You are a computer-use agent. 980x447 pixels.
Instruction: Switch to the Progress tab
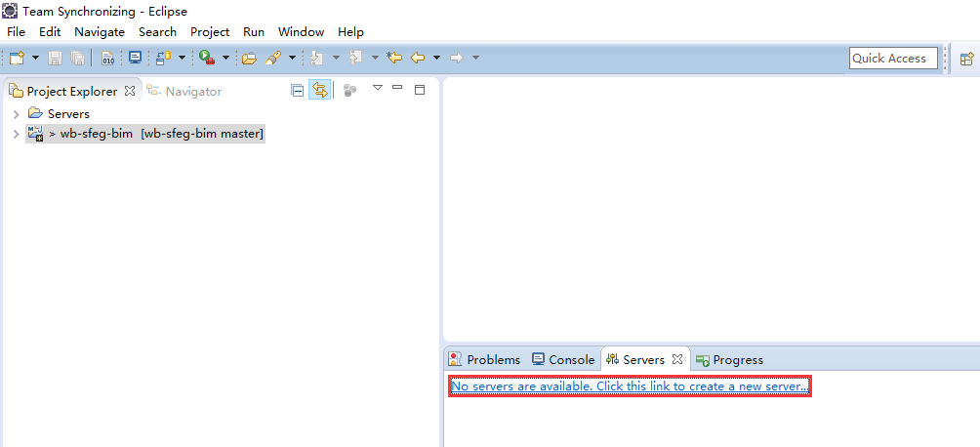729,359
